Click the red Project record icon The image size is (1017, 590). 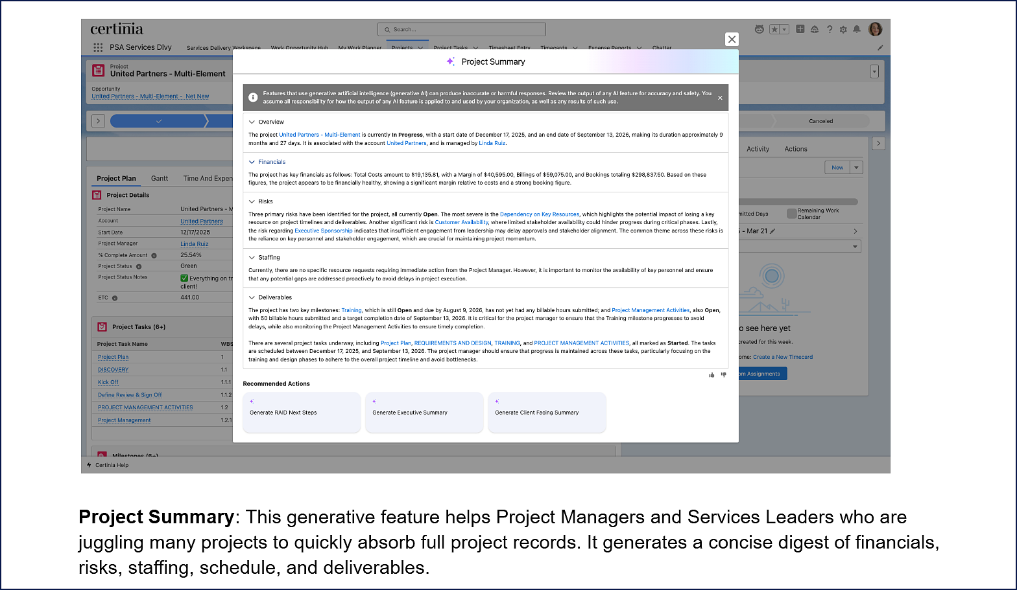click(x=99, y=71)
